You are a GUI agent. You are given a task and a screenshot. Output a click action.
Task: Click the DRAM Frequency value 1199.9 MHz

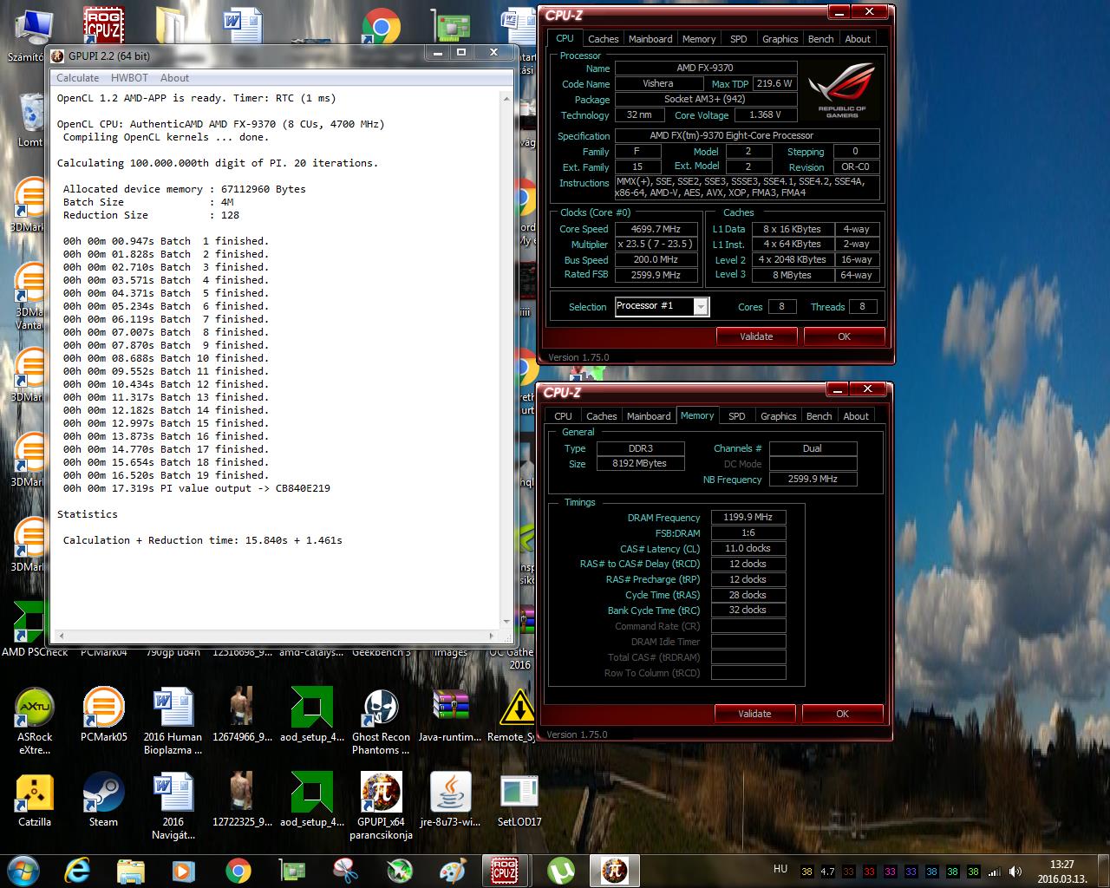(x=748, y=517)
